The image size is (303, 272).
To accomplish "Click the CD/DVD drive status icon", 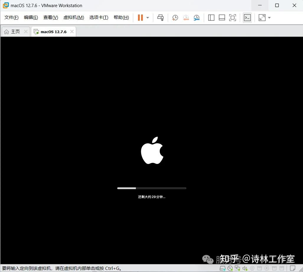I will click(x=230, y=268).
